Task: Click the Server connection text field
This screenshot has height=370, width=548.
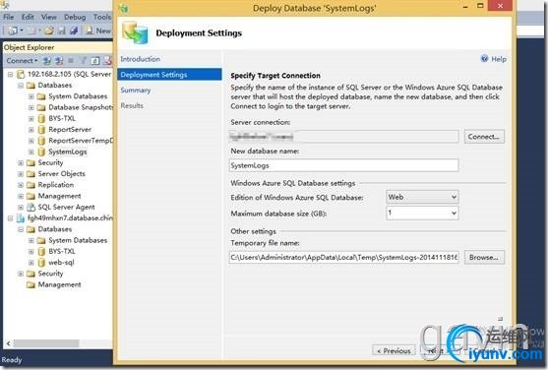Action: (x=344, y=137)
